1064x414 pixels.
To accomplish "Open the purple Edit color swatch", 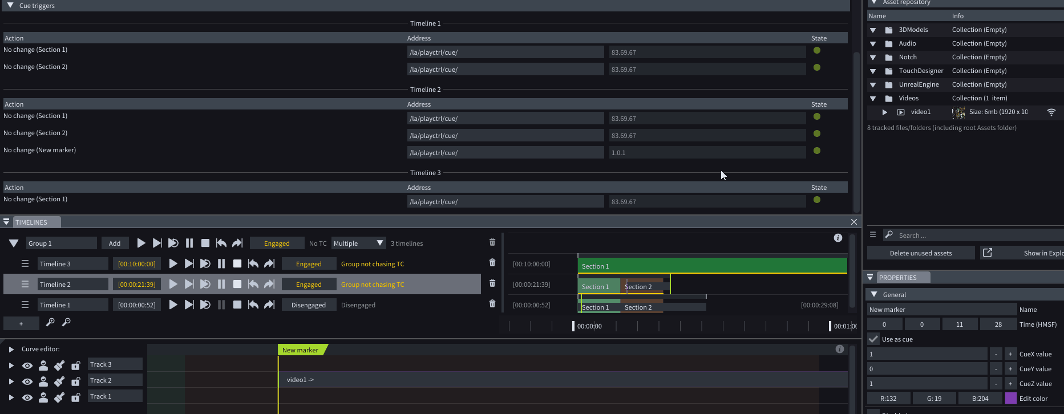I will pos(1010,399).
